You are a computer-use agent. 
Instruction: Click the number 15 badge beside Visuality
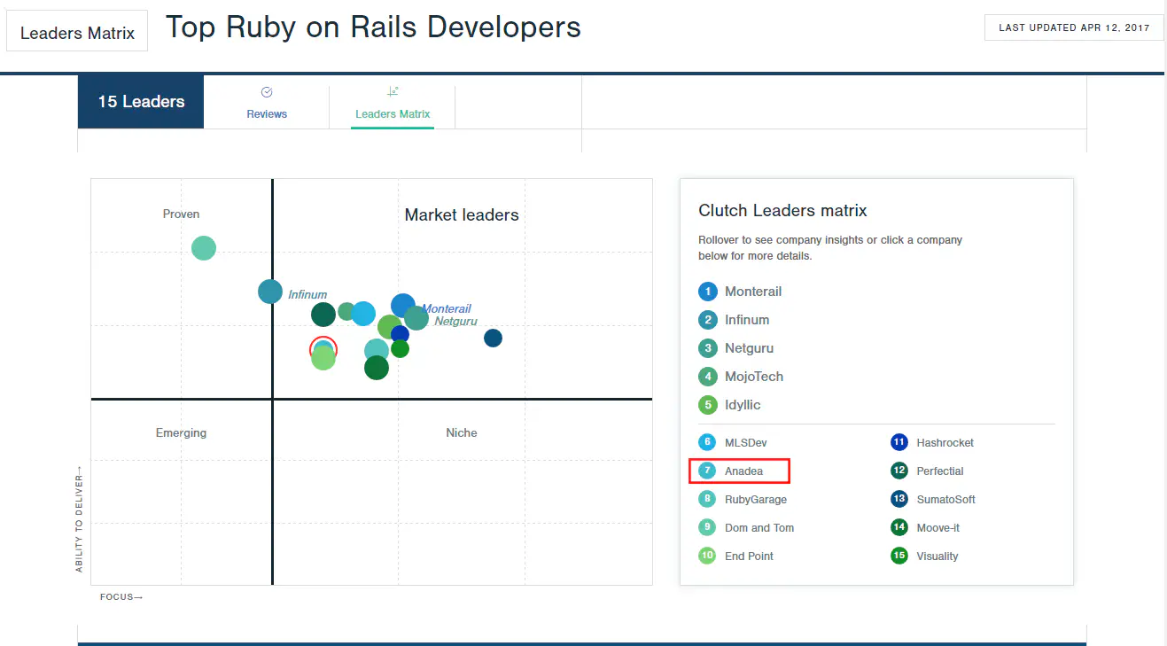[899, 556]
